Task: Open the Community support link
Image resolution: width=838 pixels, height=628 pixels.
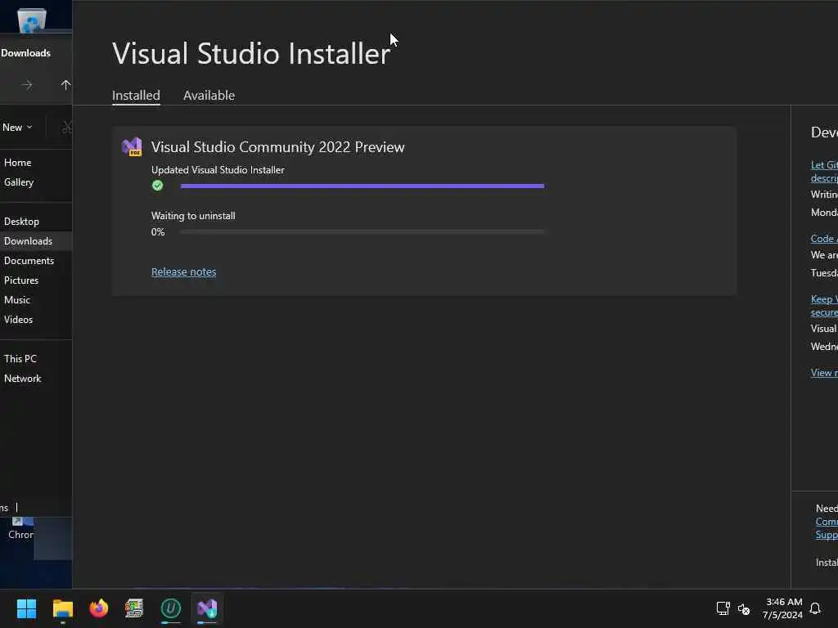Action: 827,521
